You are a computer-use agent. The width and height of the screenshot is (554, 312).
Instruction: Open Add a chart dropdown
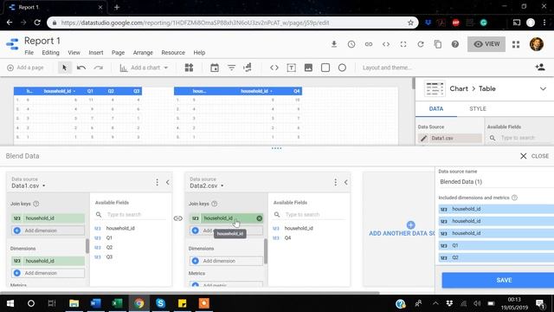click(144, 68)
